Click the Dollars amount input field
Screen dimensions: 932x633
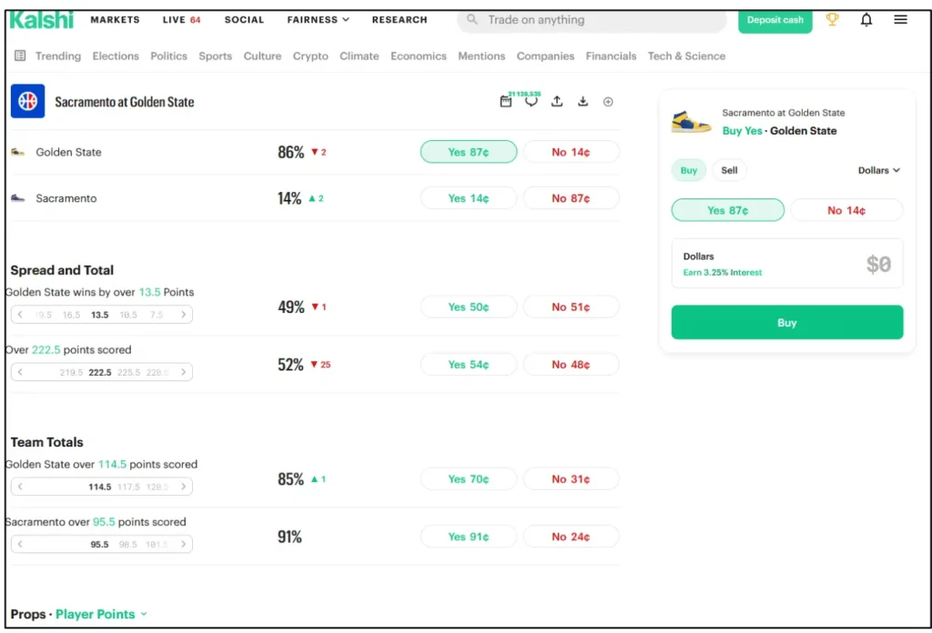[x=787, y=264]
